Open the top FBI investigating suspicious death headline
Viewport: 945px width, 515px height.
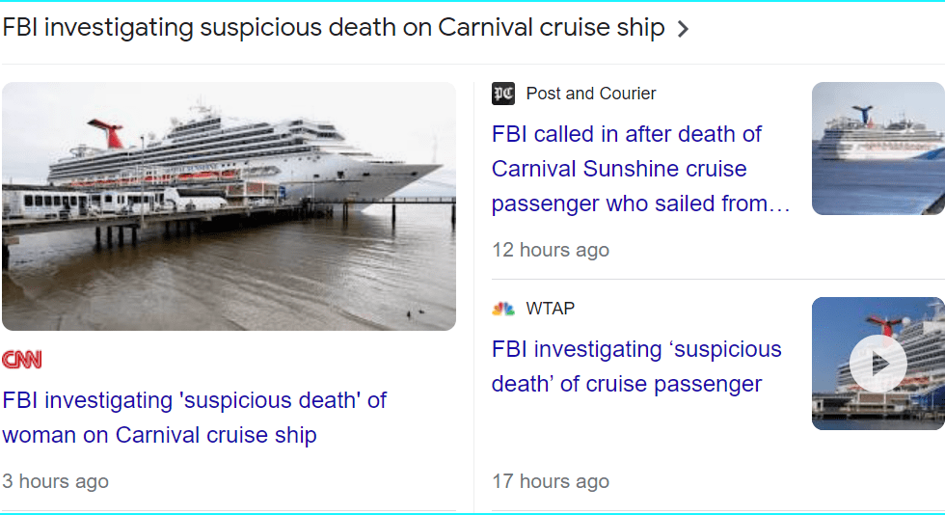333,28
